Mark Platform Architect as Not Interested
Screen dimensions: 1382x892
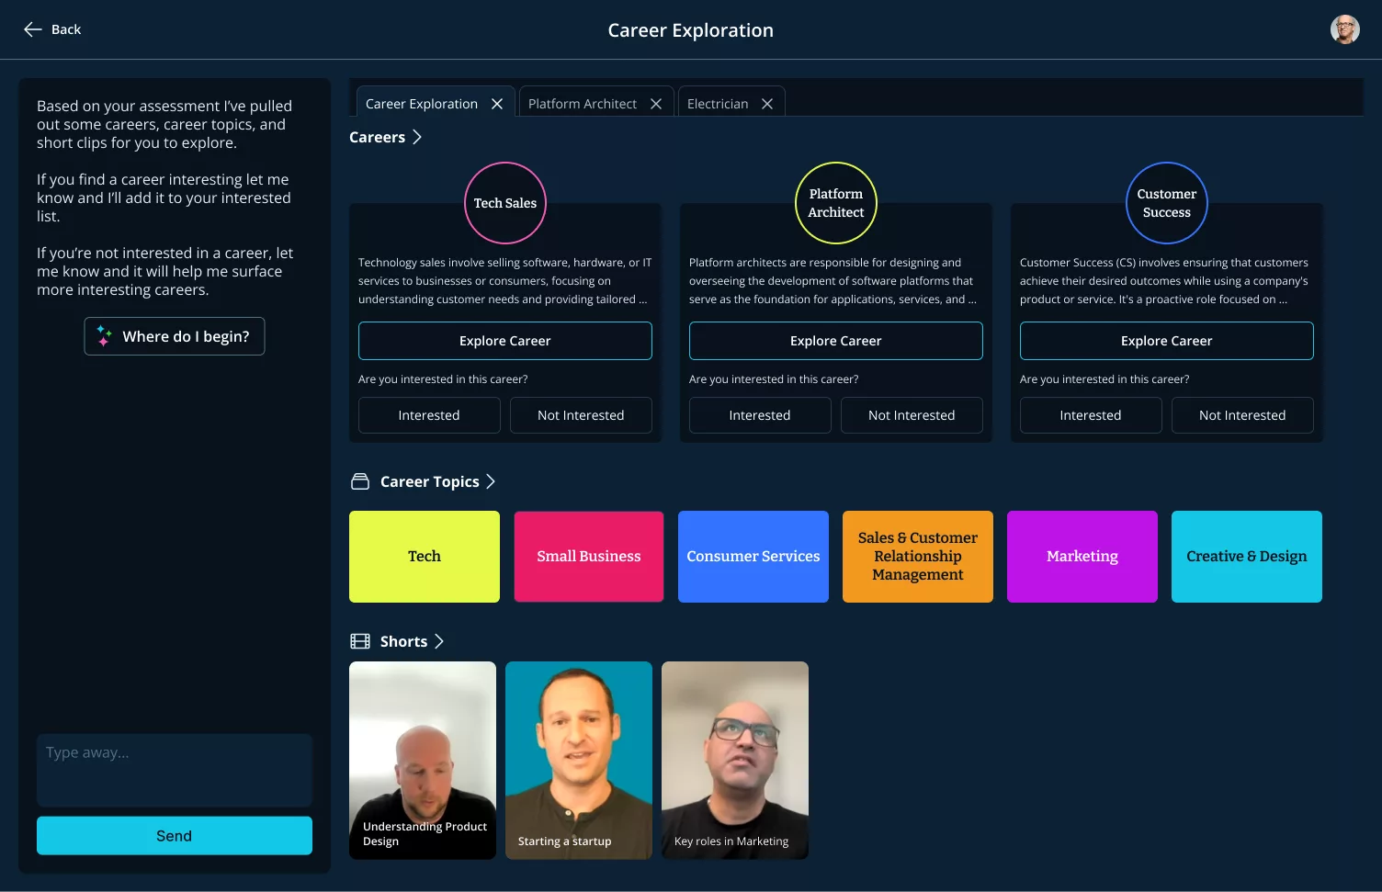click(x=912, y=415)
